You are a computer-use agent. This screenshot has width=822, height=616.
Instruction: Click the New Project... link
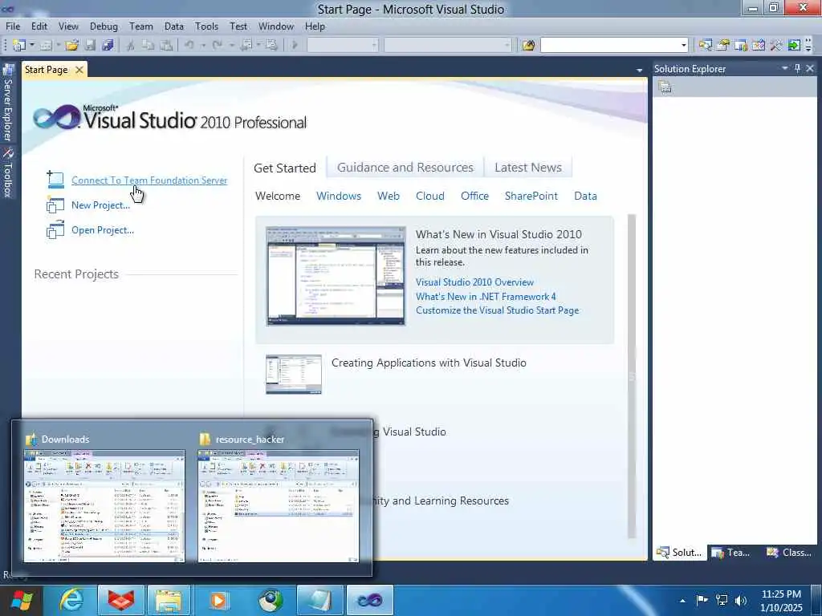point(100,205)
